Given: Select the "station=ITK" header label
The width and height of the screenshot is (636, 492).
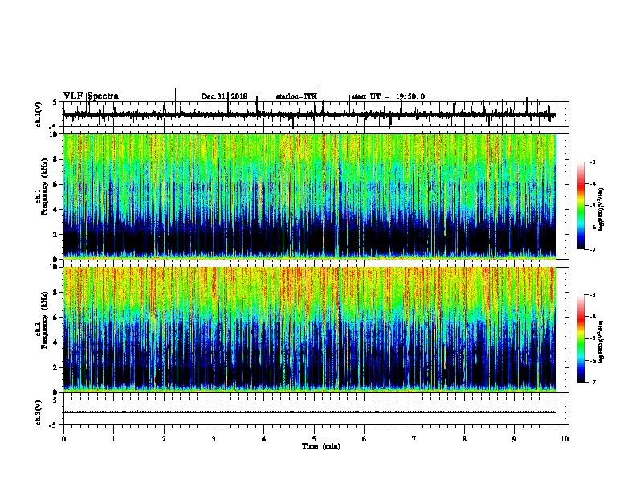Looking at the screenshot, I should [x=296, y=96].
